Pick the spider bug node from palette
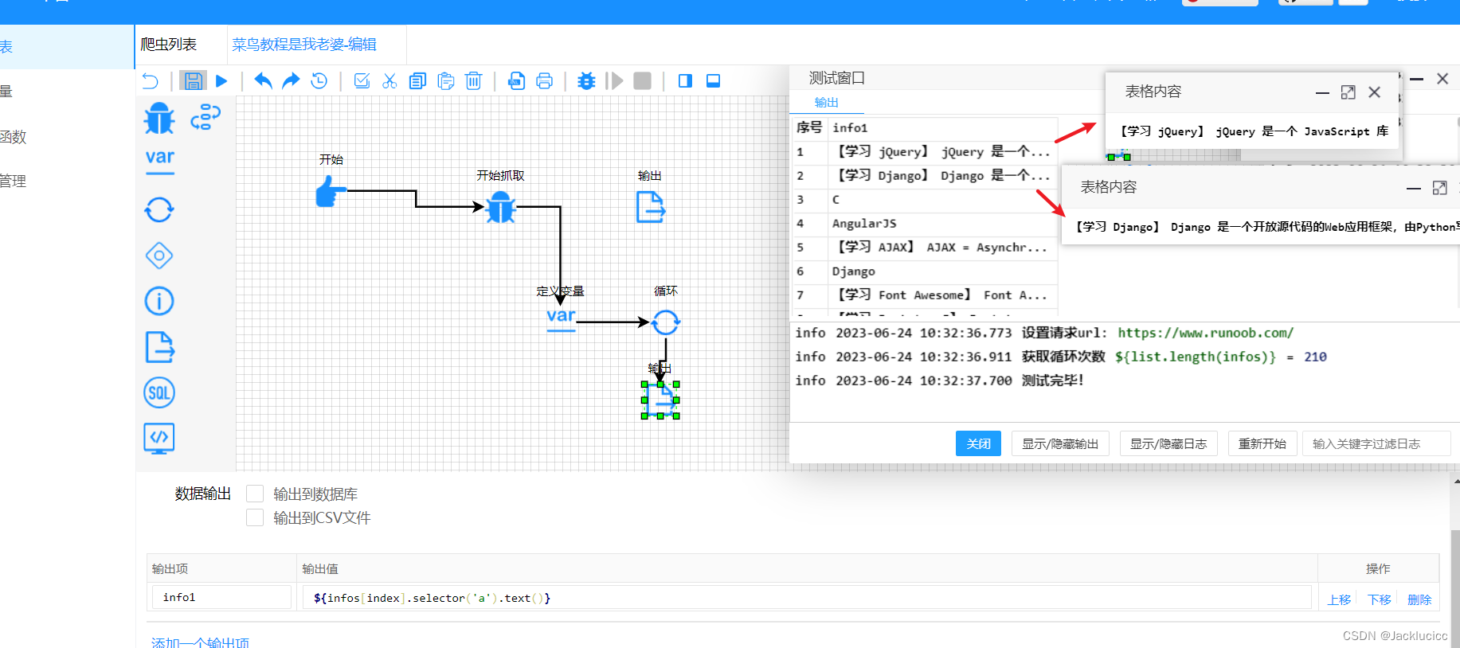1460x648 pixels. click(159, 118)
